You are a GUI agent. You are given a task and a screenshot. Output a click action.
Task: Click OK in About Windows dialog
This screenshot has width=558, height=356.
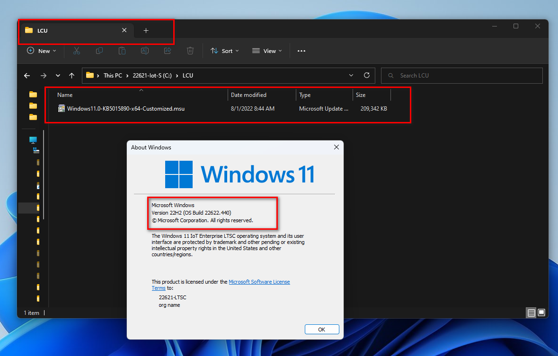click(322, 330)
